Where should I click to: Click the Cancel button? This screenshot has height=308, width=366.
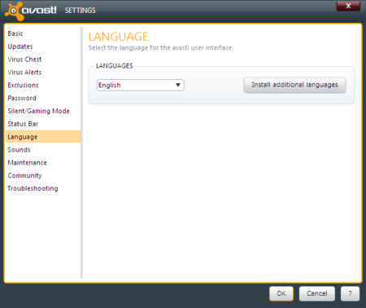tap(317, 293)
